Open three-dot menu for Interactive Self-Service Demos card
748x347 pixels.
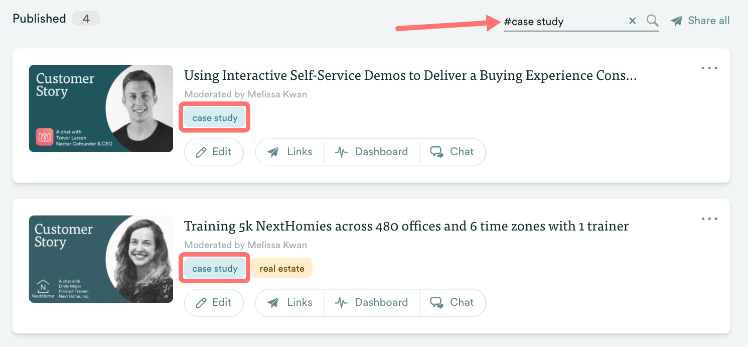[x=709, y=68]
